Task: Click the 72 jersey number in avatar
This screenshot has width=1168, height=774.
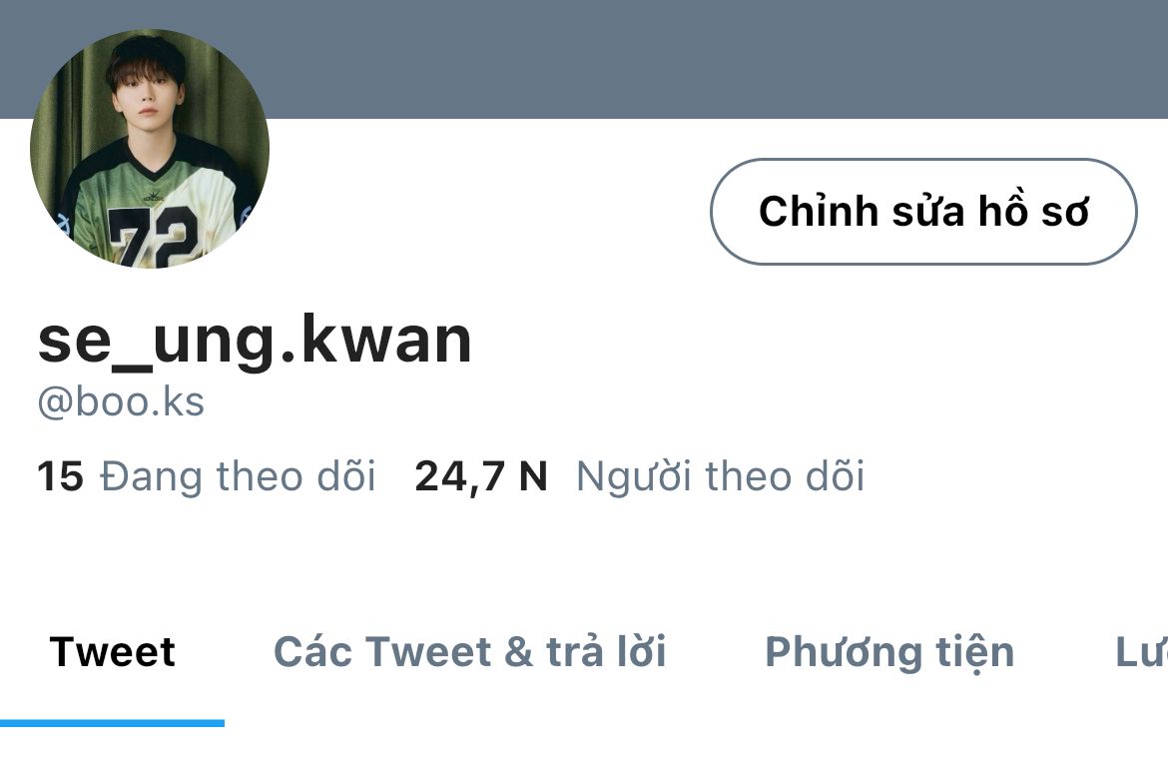Action: pos(153,237)
